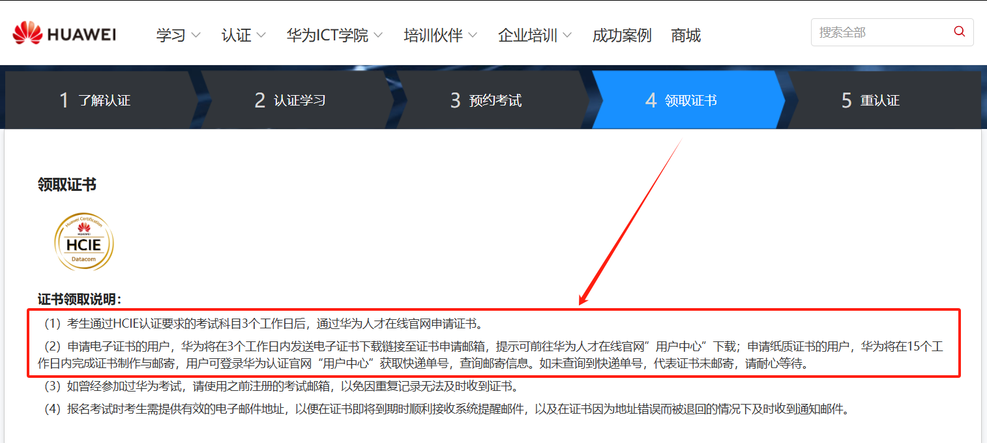
Task: Click the 领取证书 heading
Action: point(67,185)
